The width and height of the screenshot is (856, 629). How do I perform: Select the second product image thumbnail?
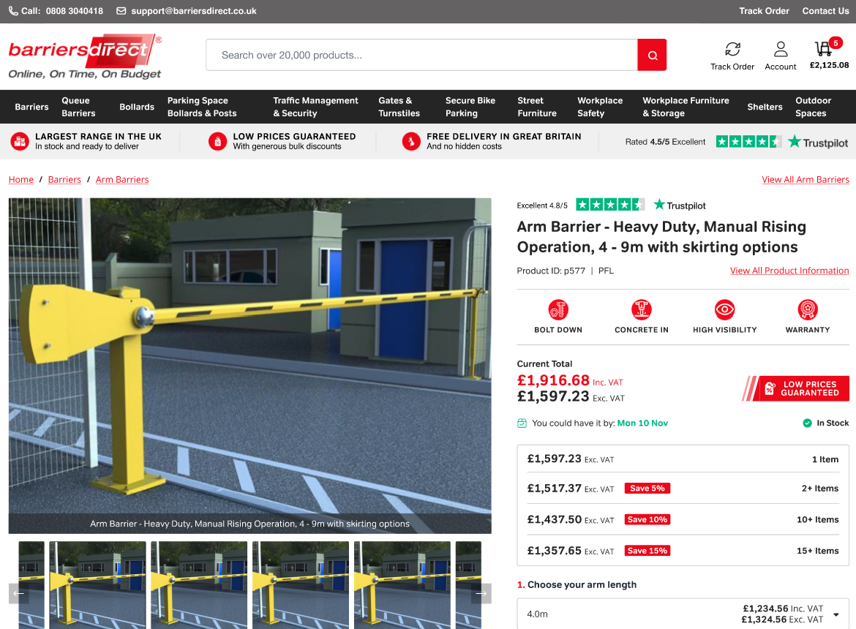click(x=98, y=585)
